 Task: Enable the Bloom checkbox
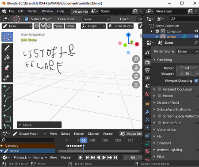pos(159,96)
